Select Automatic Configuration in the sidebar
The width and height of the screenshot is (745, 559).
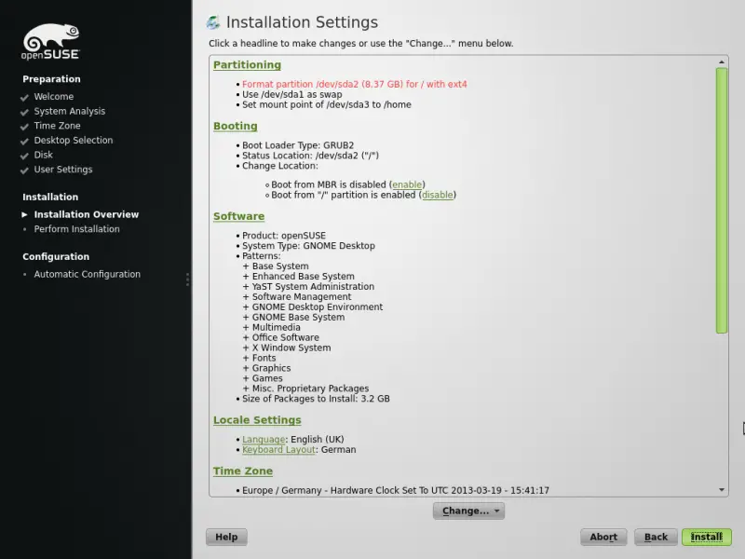(x=87, y=274)
